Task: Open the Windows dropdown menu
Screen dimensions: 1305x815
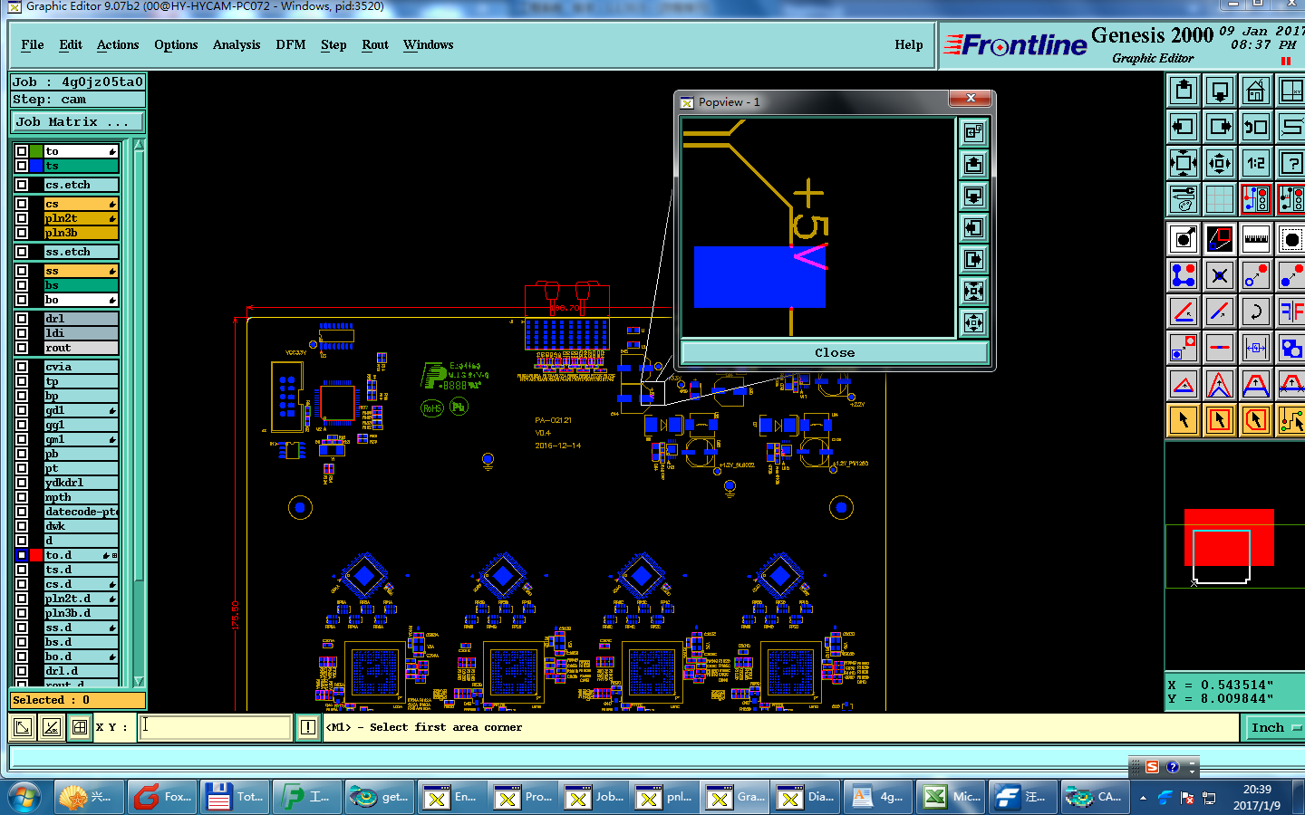Action: tap(429, 44)
